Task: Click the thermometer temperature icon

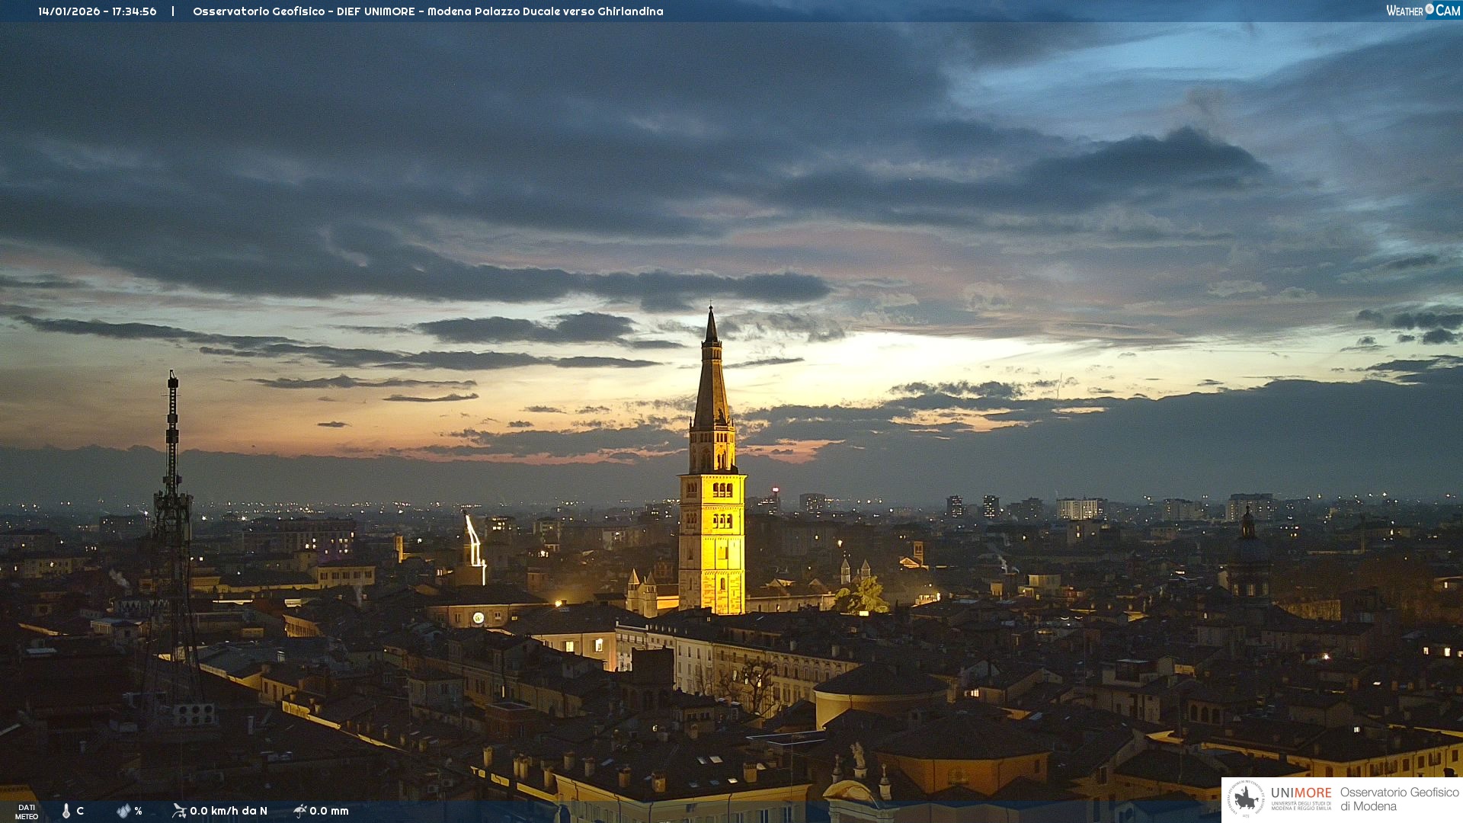Action: click(x=66, y=811)
